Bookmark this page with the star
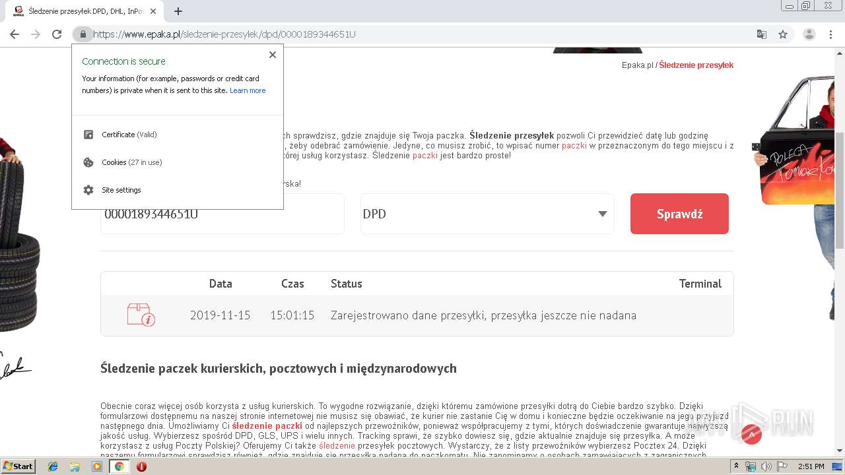845x475 pixels. pos(783,34)
